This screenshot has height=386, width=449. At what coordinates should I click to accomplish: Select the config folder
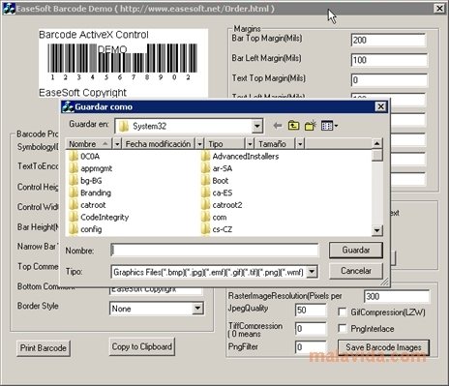coord(85,229)
